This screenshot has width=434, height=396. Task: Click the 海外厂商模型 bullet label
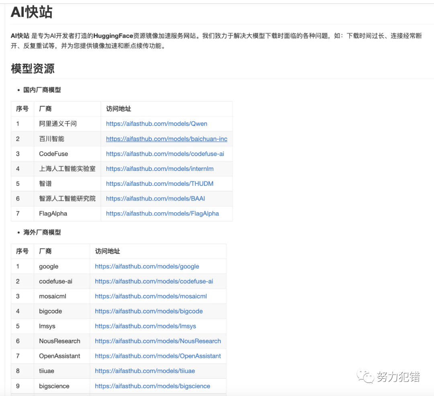(x=42, y=232)
